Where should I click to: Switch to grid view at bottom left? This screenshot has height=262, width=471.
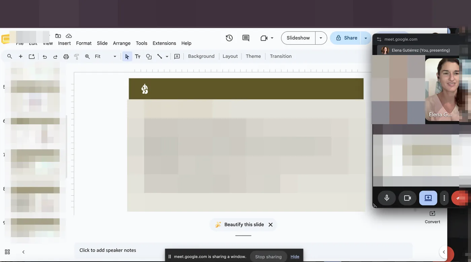(x=7, y=252)
